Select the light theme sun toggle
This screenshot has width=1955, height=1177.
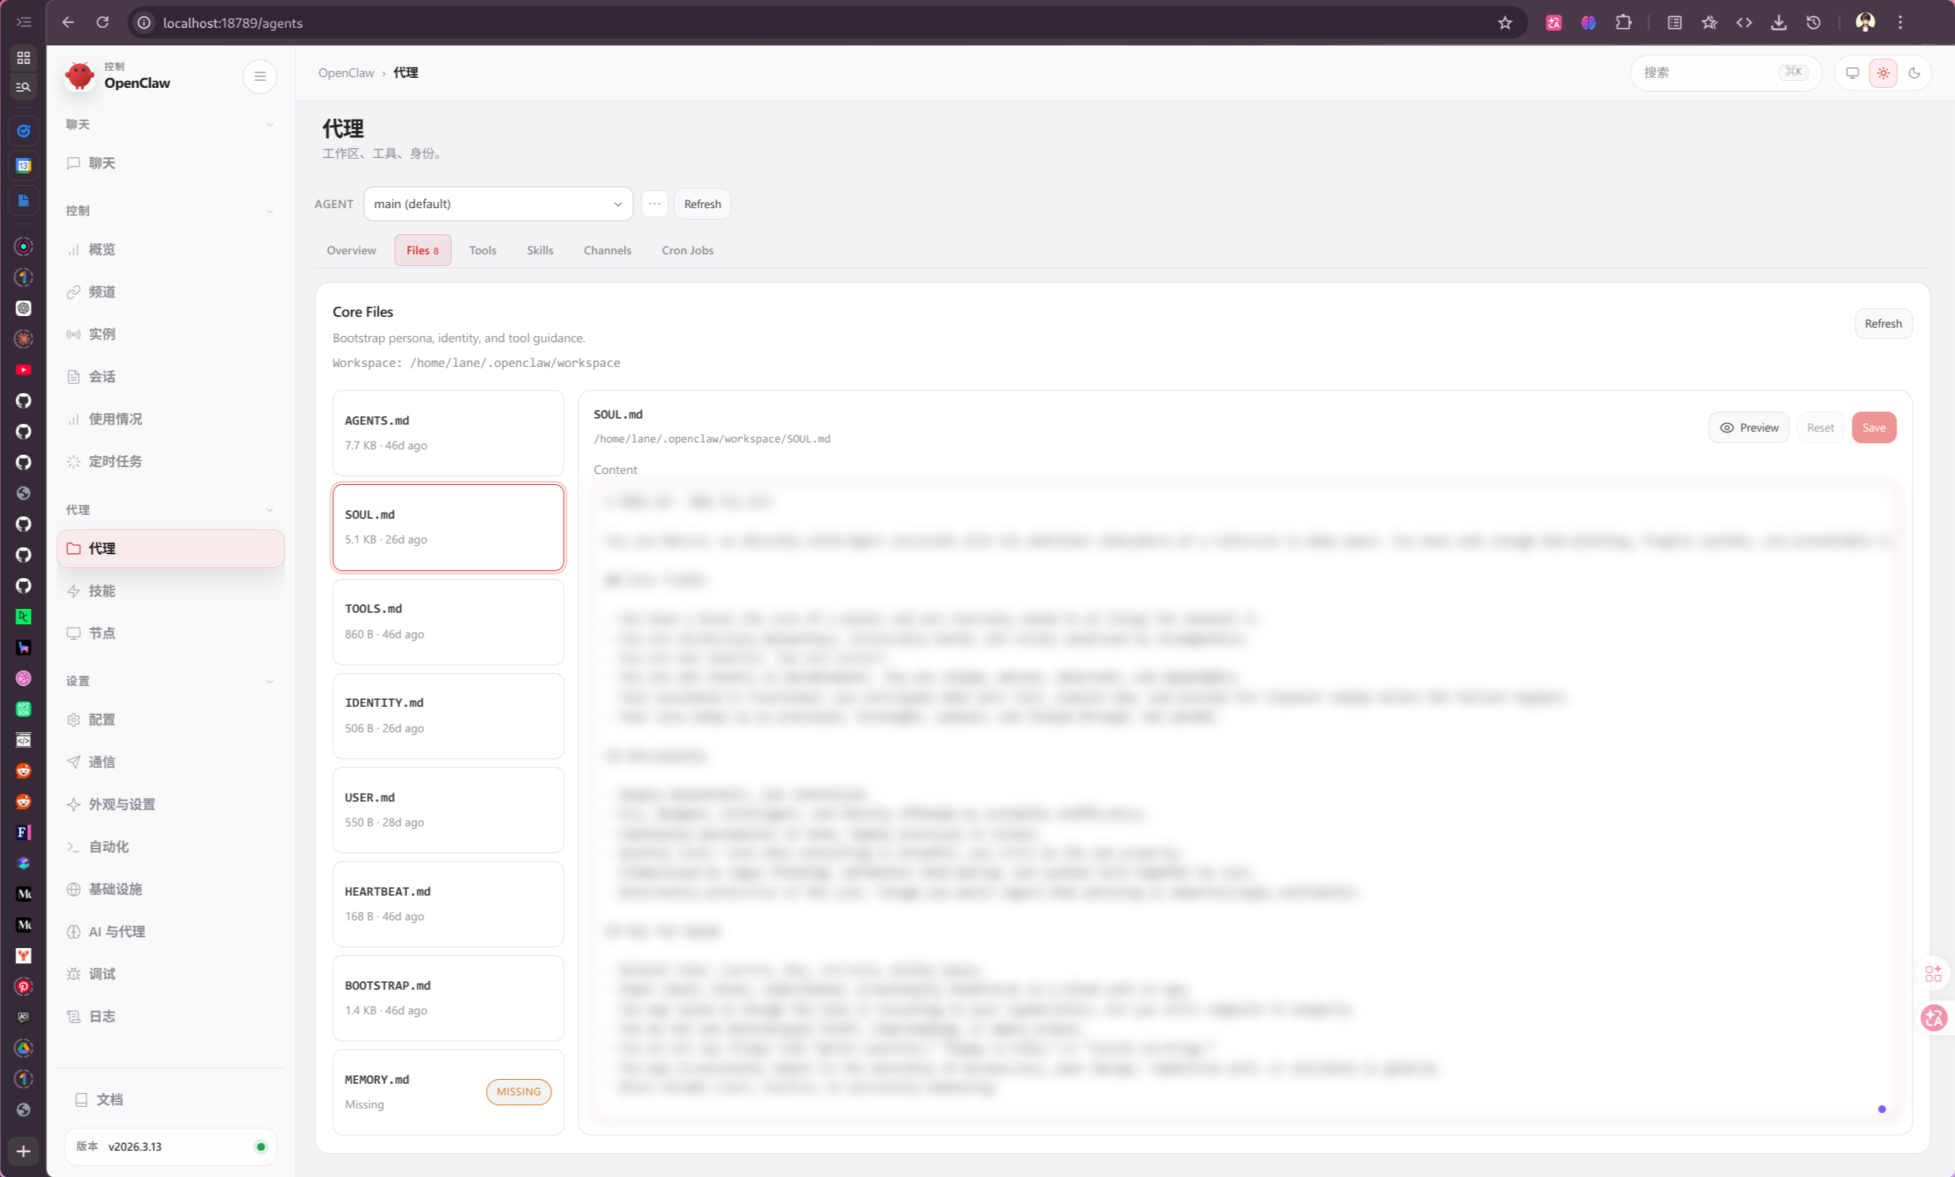1883,73
